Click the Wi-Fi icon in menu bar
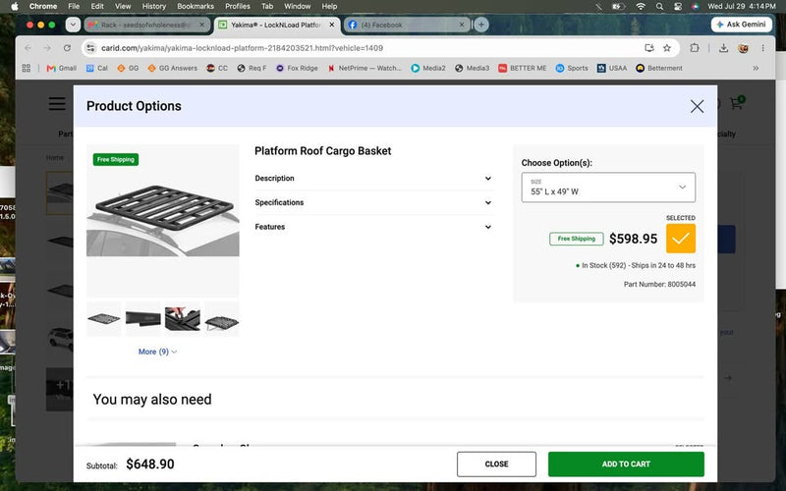This screenshot has width=786, height=491. coord(641,7)
